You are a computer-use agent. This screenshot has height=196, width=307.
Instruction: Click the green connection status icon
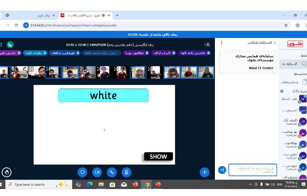(x=10, y=45)
